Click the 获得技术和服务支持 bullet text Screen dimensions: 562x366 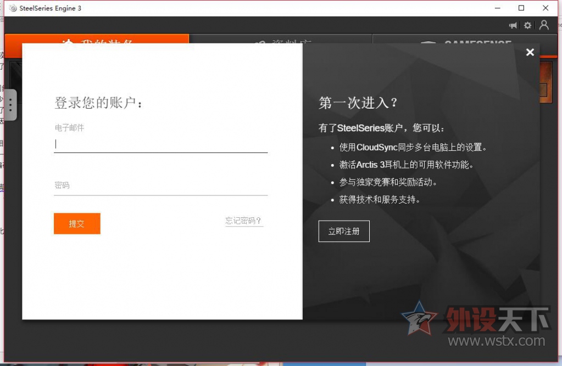380,200
